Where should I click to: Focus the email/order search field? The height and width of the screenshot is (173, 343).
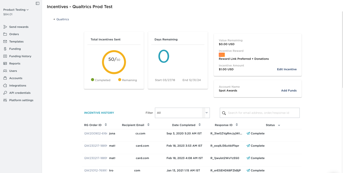tap(260, 113)
